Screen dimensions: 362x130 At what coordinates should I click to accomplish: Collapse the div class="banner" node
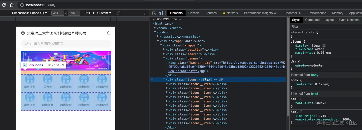coord(164,58)
